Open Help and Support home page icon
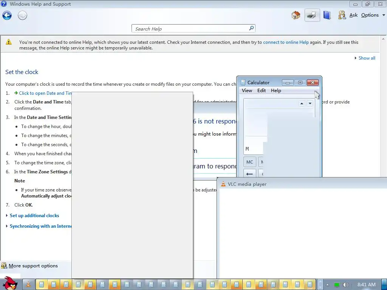387x290 pixels. point(296,15)
